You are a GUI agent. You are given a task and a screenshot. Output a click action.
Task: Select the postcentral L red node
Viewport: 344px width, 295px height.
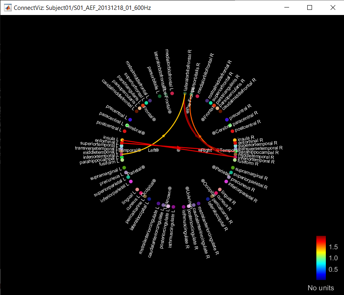click(125, 131)
